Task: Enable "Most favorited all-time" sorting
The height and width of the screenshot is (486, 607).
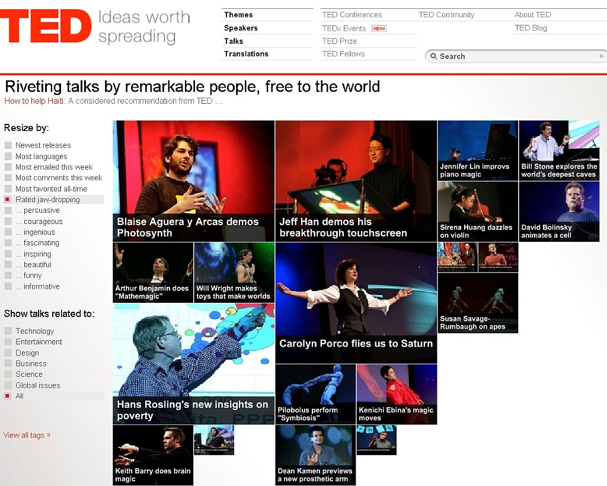Action: [8, 188]
